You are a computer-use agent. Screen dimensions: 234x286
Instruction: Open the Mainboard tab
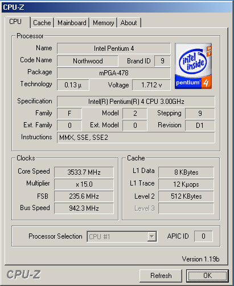pyautogui.click(x=72, y=23)
